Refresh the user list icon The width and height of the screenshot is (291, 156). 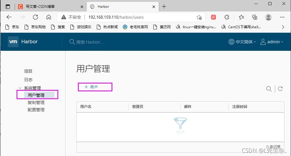tap(280, 89)
